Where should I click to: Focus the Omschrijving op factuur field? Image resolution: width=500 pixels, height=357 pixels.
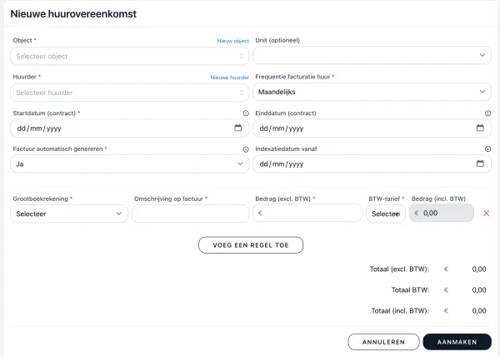pyautogui.click(x=190, y=214)
